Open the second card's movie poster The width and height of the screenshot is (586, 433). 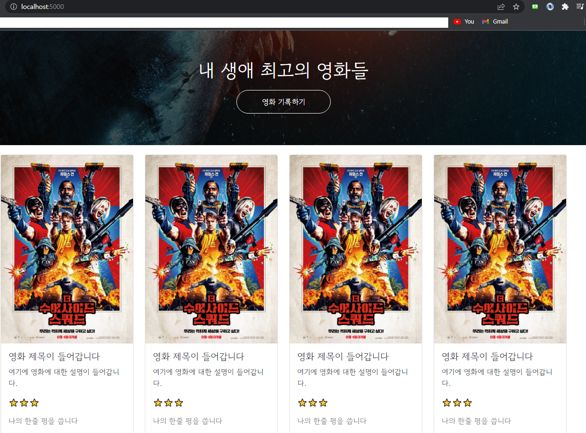click(211, 249)
